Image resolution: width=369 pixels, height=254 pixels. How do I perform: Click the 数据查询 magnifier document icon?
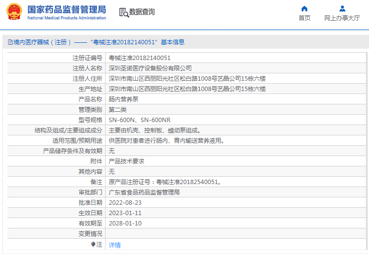pos(123,12)
